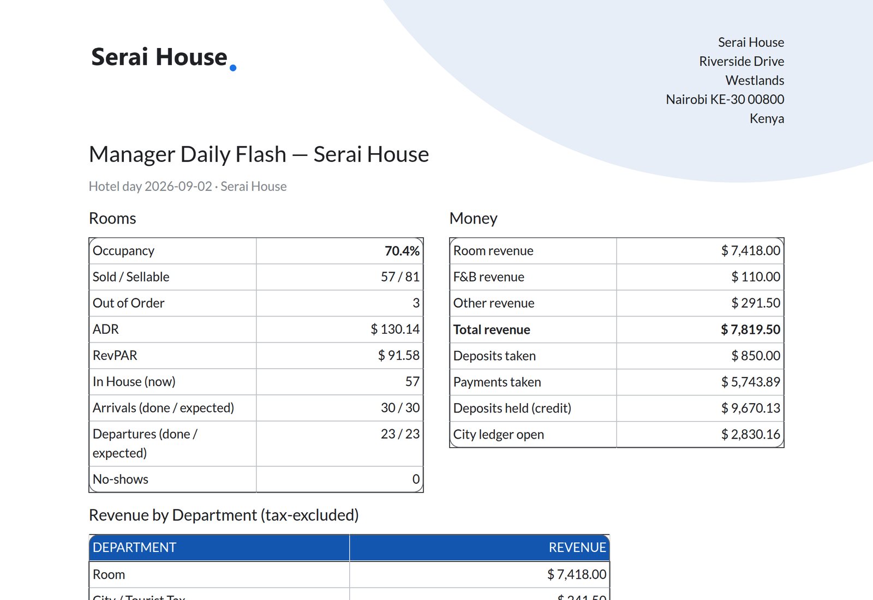
Task: Click the Riverside Drive address line
Action: click(x=742, y=62)
